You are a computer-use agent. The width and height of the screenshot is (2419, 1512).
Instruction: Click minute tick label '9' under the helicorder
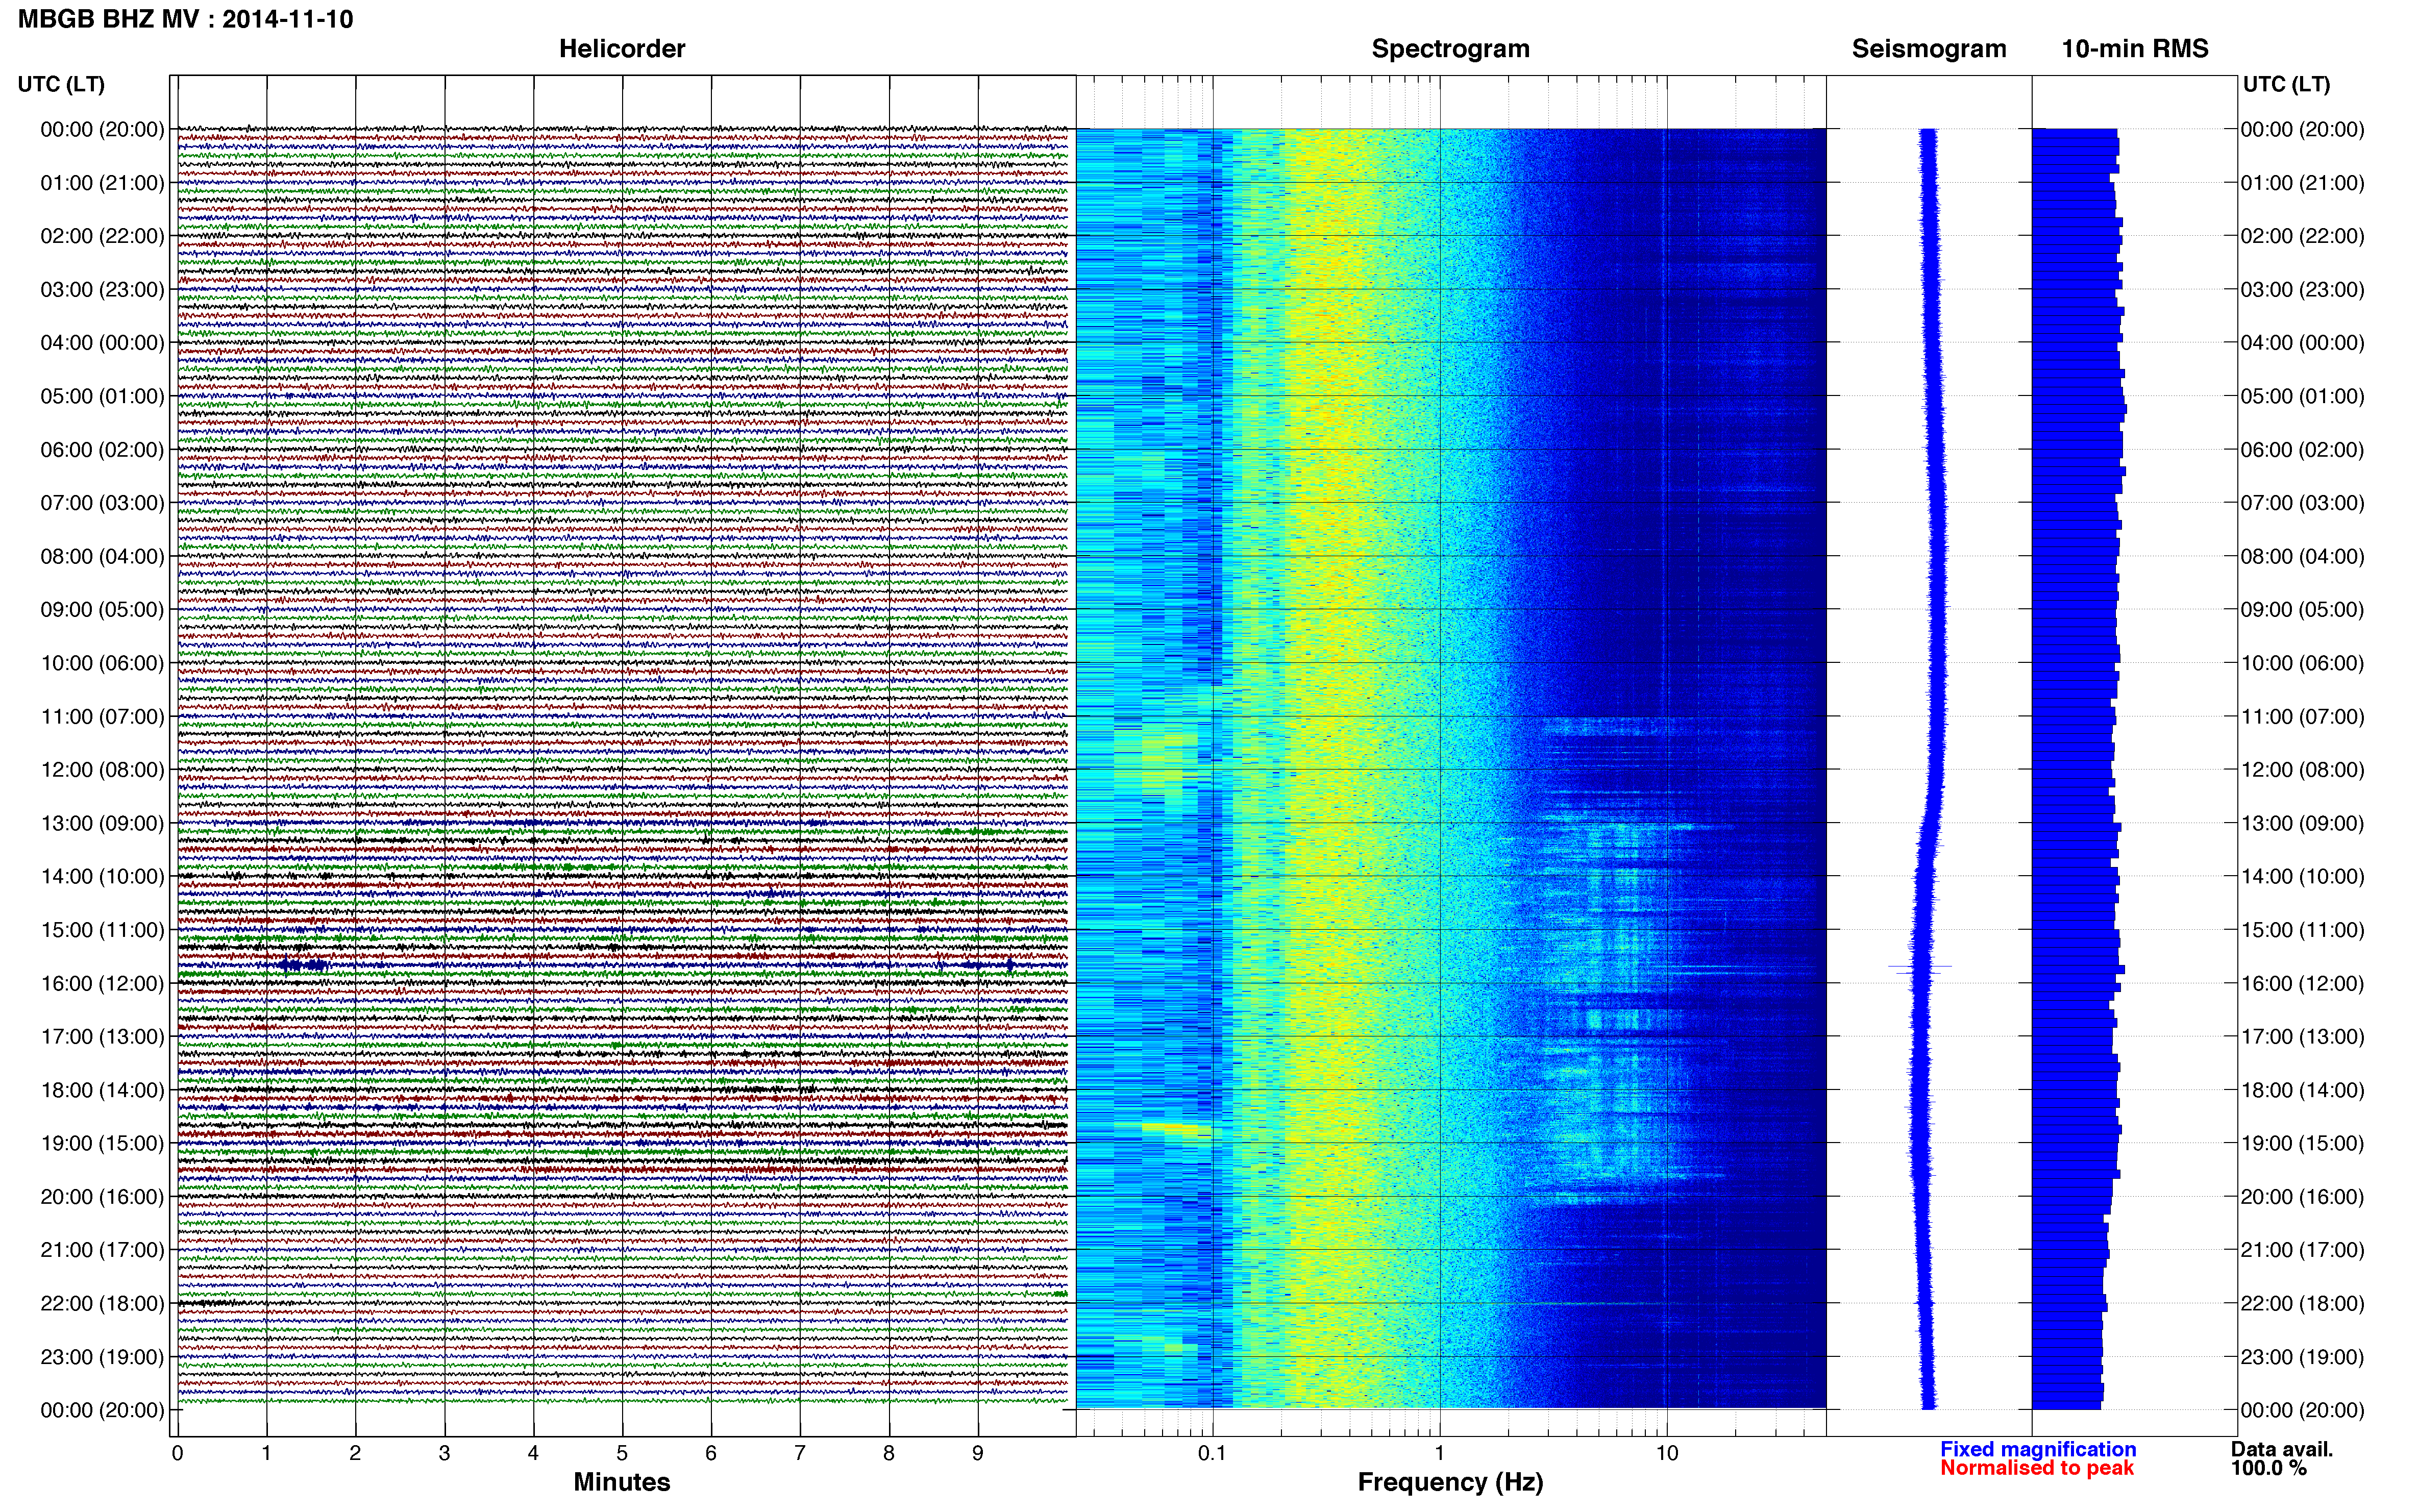point(978,1454)
